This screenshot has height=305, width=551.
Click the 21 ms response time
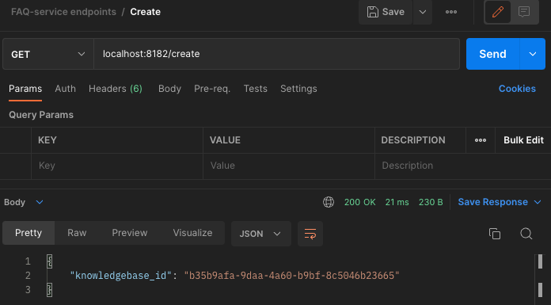click(x=397, y=202)
